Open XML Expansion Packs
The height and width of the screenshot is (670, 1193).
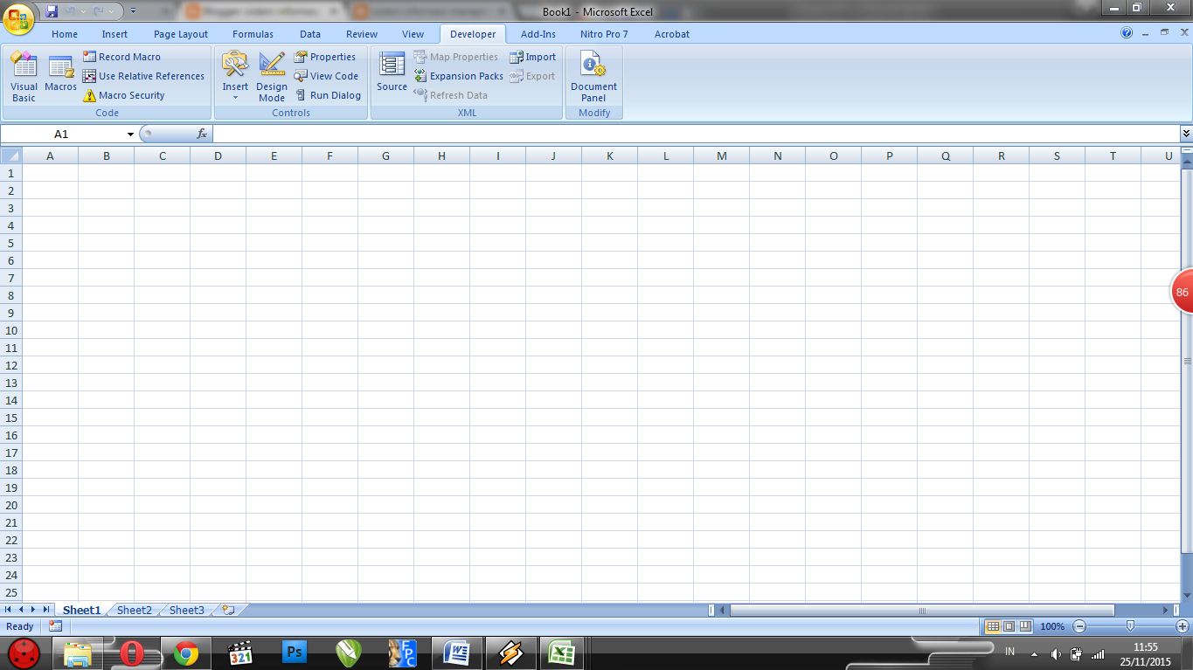pyautogui.click(x=458, y=76)
